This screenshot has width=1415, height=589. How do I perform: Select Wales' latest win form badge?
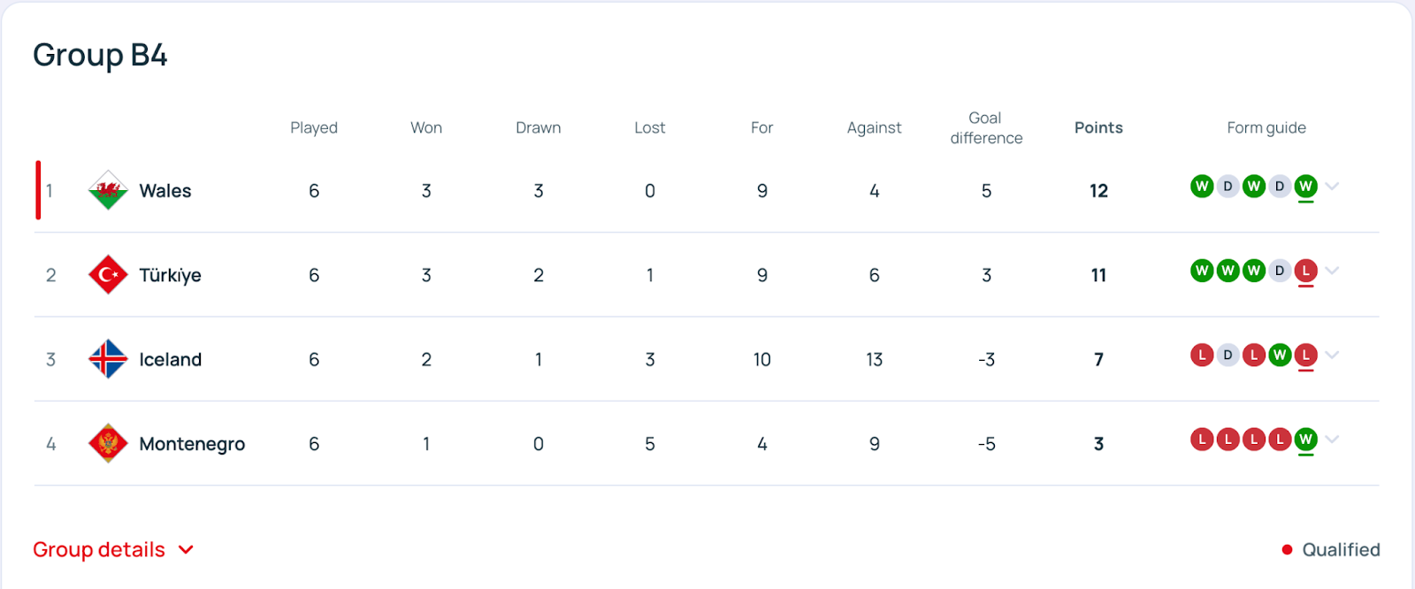click(x=1305, y=187)
